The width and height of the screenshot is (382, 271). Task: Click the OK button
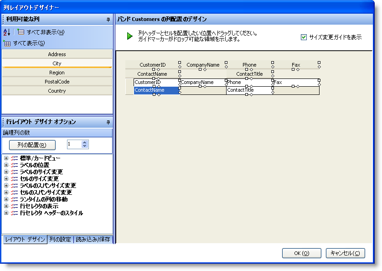click(301, 253)
